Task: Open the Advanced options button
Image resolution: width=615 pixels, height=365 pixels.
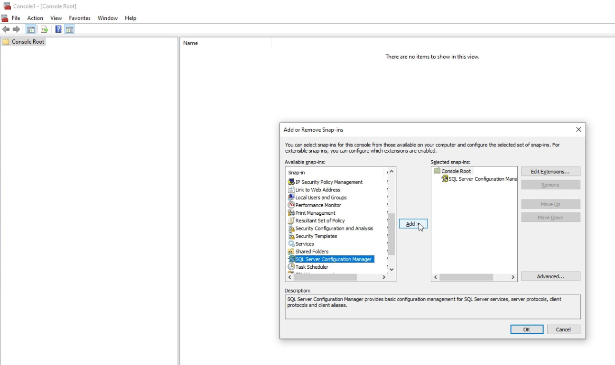Action: [x=550, y=276]
